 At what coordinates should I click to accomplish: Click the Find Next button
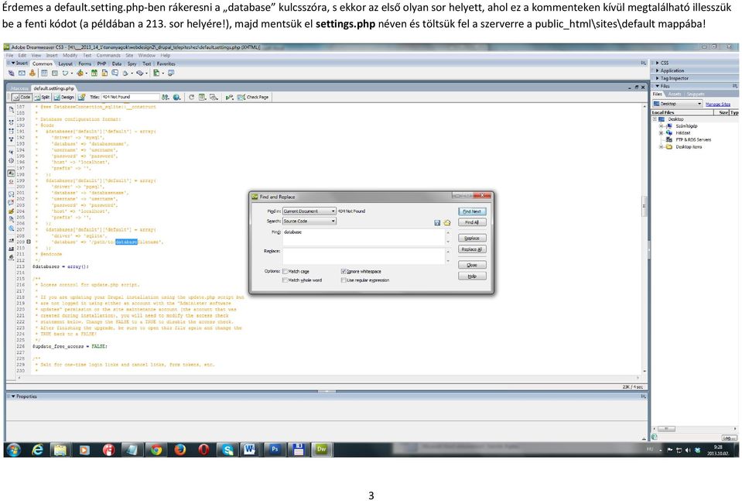point(472,211)
